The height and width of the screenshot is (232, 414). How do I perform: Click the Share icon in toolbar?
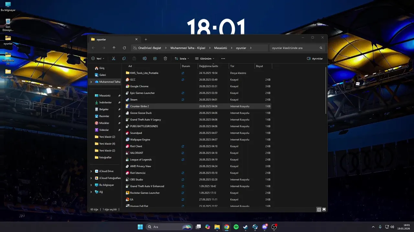155,58
